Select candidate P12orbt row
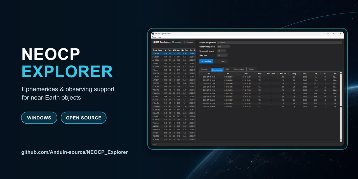This screenshot has height=179, width=358. point(174,70)
